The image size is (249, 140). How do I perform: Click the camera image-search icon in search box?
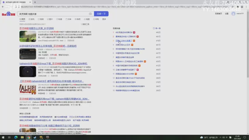pos(90,14)
